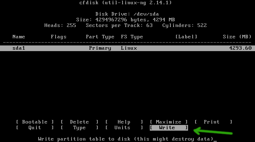The width and height of the screenshot is (255, 142).
Task: Select the sda1 partition row
Action: pos(127,48)
